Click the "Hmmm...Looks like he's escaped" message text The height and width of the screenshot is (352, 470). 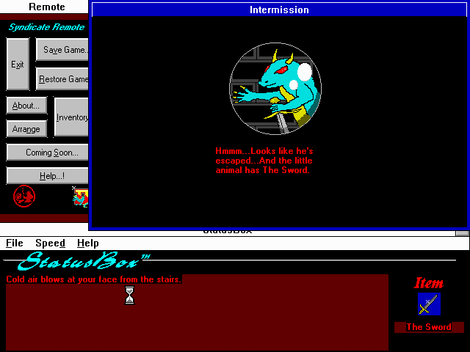click(x=264, y=161)
